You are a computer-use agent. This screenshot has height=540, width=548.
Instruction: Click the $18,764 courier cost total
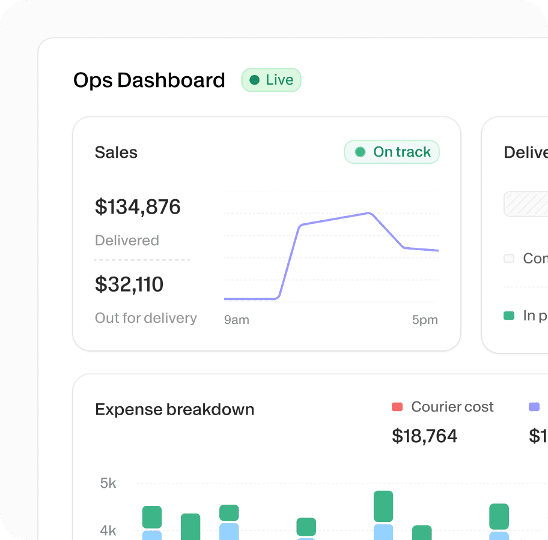point(425,436)
